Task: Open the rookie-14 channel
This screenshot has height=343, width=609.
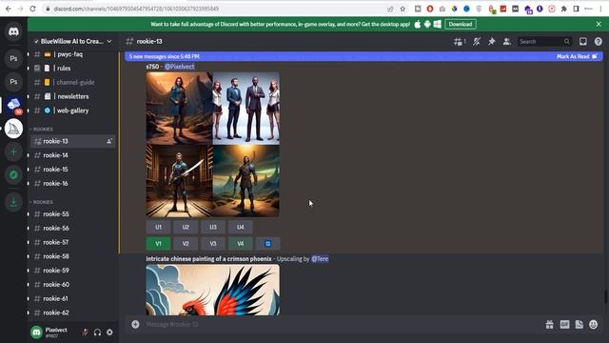Action: tap(72, 155)
